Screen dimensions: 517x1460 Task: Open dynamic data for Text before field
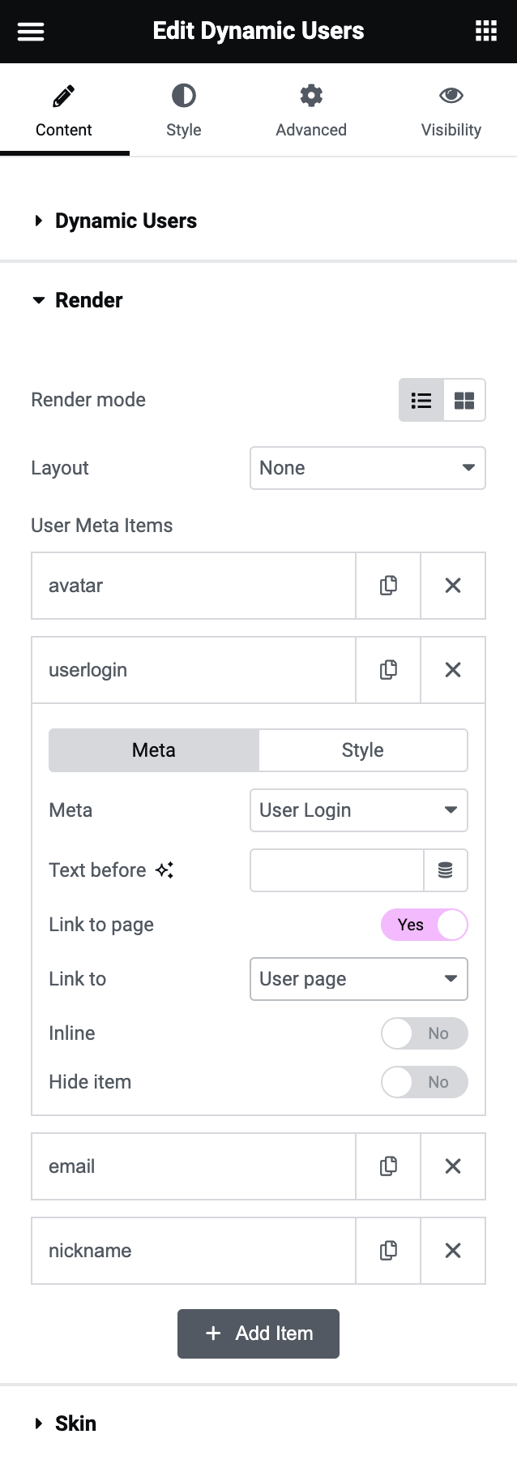[x=446, y=870]
